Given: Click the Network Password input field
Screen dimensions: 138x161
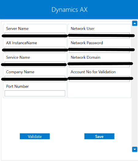Looking at the screenshot, I should [x=99, y=50].
